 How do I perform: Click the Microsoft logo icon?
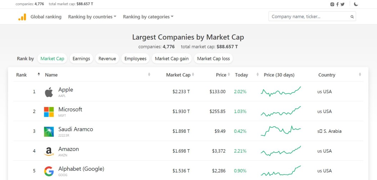[x=49, y=112]
